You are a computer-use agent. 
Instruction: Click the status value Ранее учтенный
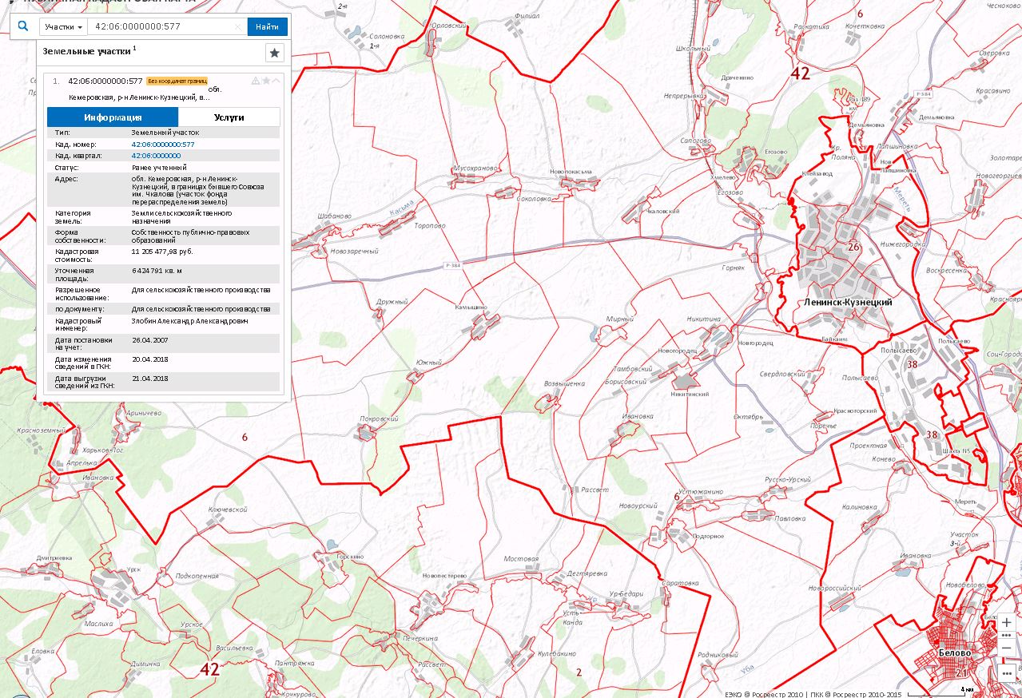coord(159,168)
